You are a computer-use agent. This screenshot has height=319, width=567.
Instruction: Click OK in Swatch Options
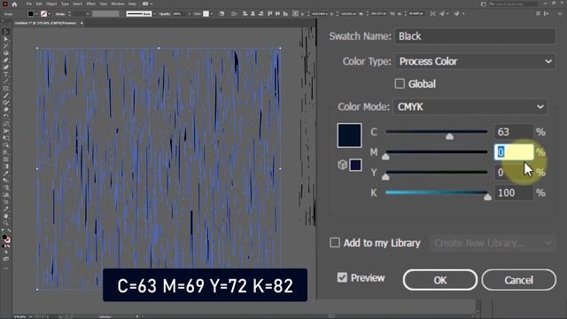coord(440,280)
